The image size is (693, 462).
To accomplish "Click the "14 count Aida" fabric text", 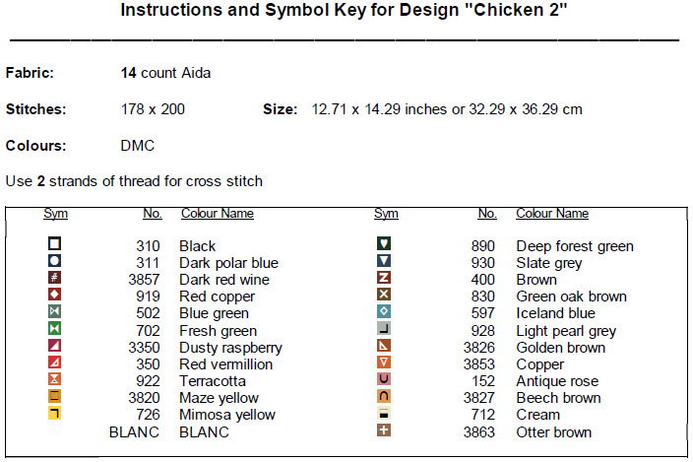I will click(x=165, y=73).
